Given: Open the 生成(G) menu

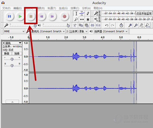Looking at the screenshot, I should [63, 8].
